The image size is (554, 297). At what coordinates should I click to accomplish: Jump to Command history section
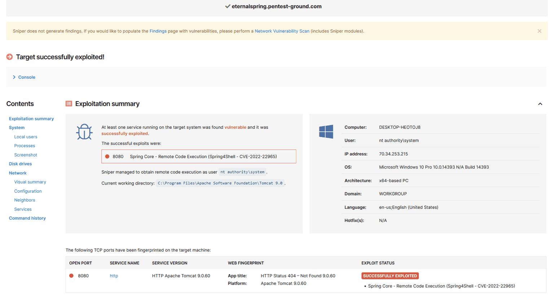pos(27,218)
